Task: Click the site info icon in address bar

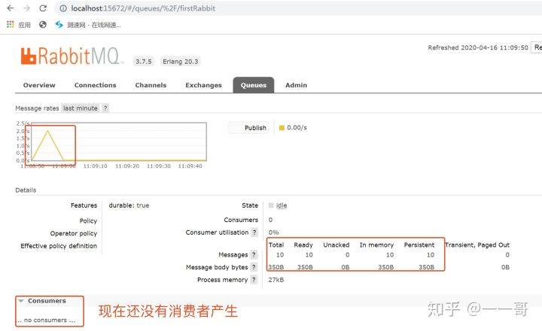Action: (62, 8)
